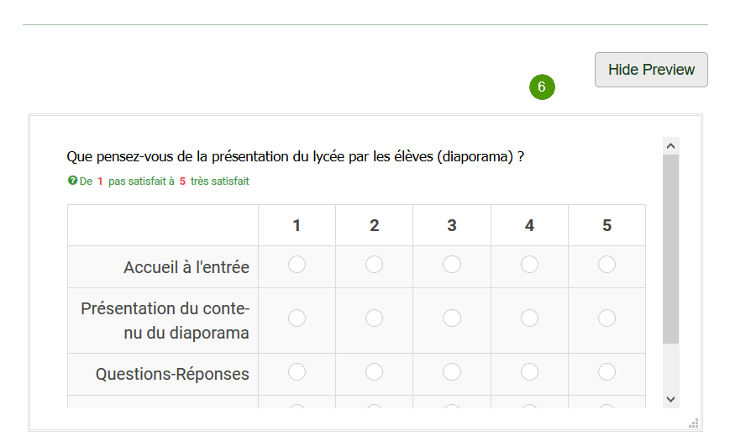751x447 pixels.
Task: Choose rating 2 for Présentation du contenu du diaporama
Action: (374, 318)
